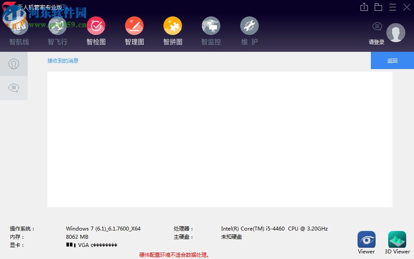Open the hamburger menu in the title bar

point(393,7)
